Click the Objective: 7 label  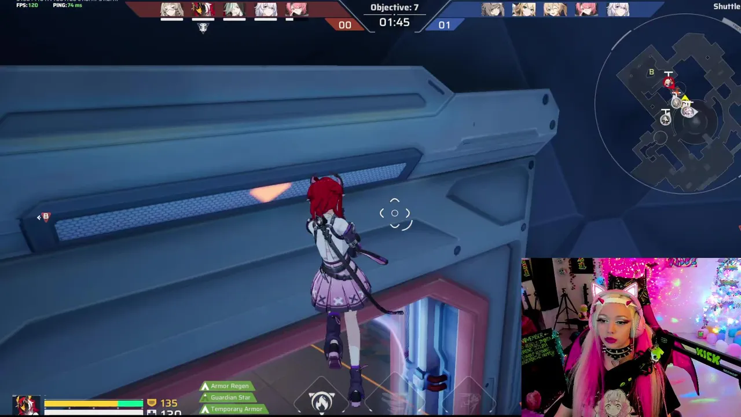point(395,8)
